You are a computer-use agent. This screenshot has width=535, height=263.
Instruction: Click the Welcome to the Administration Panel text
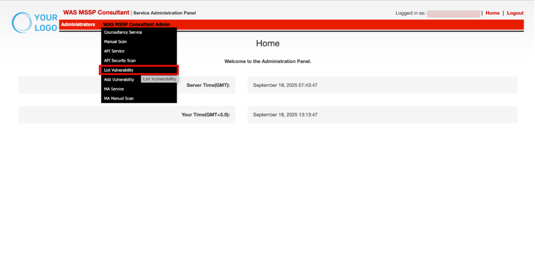[x=268, y=61]
